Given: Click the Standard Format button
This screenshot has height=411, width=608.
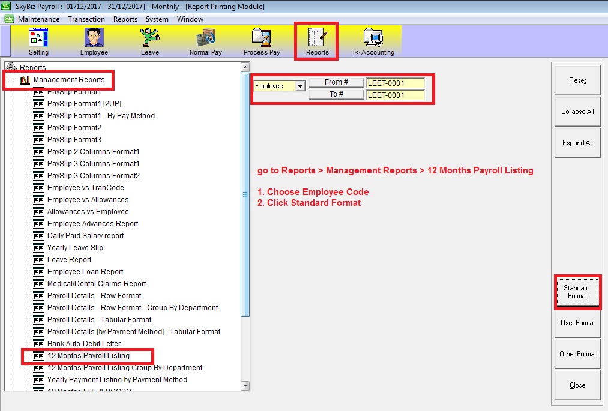Looking at the screenshot, I should pos(577,292).
